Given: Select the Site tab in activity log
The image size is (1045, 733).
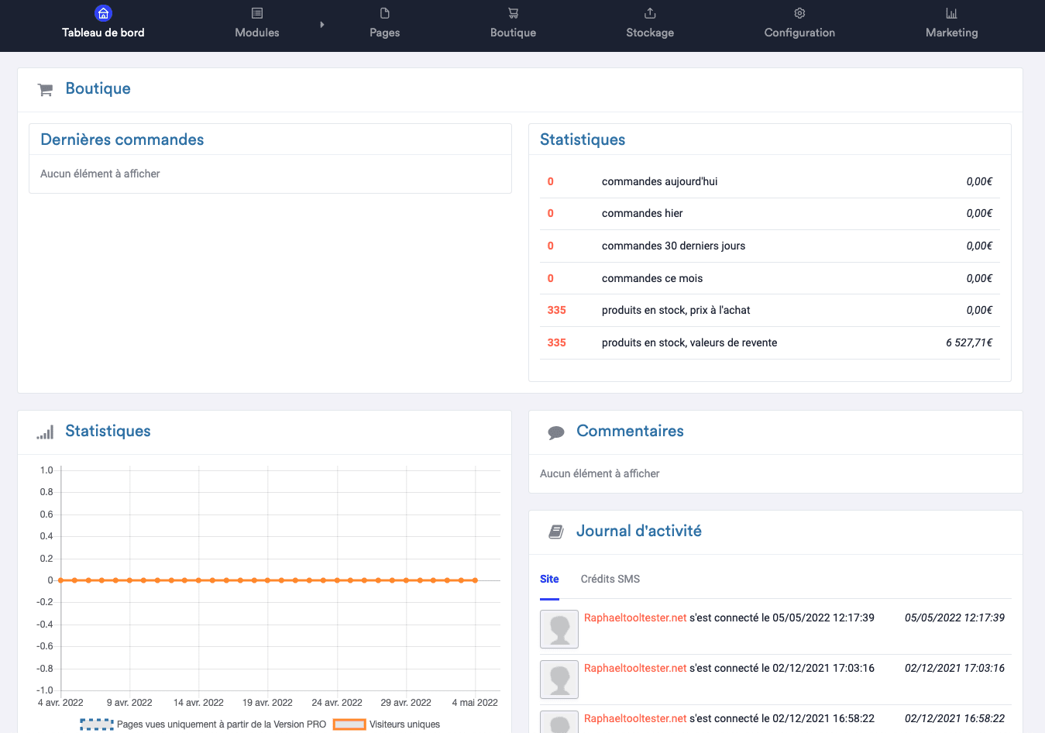Looking at the screenshot, I should pos(549,579).
